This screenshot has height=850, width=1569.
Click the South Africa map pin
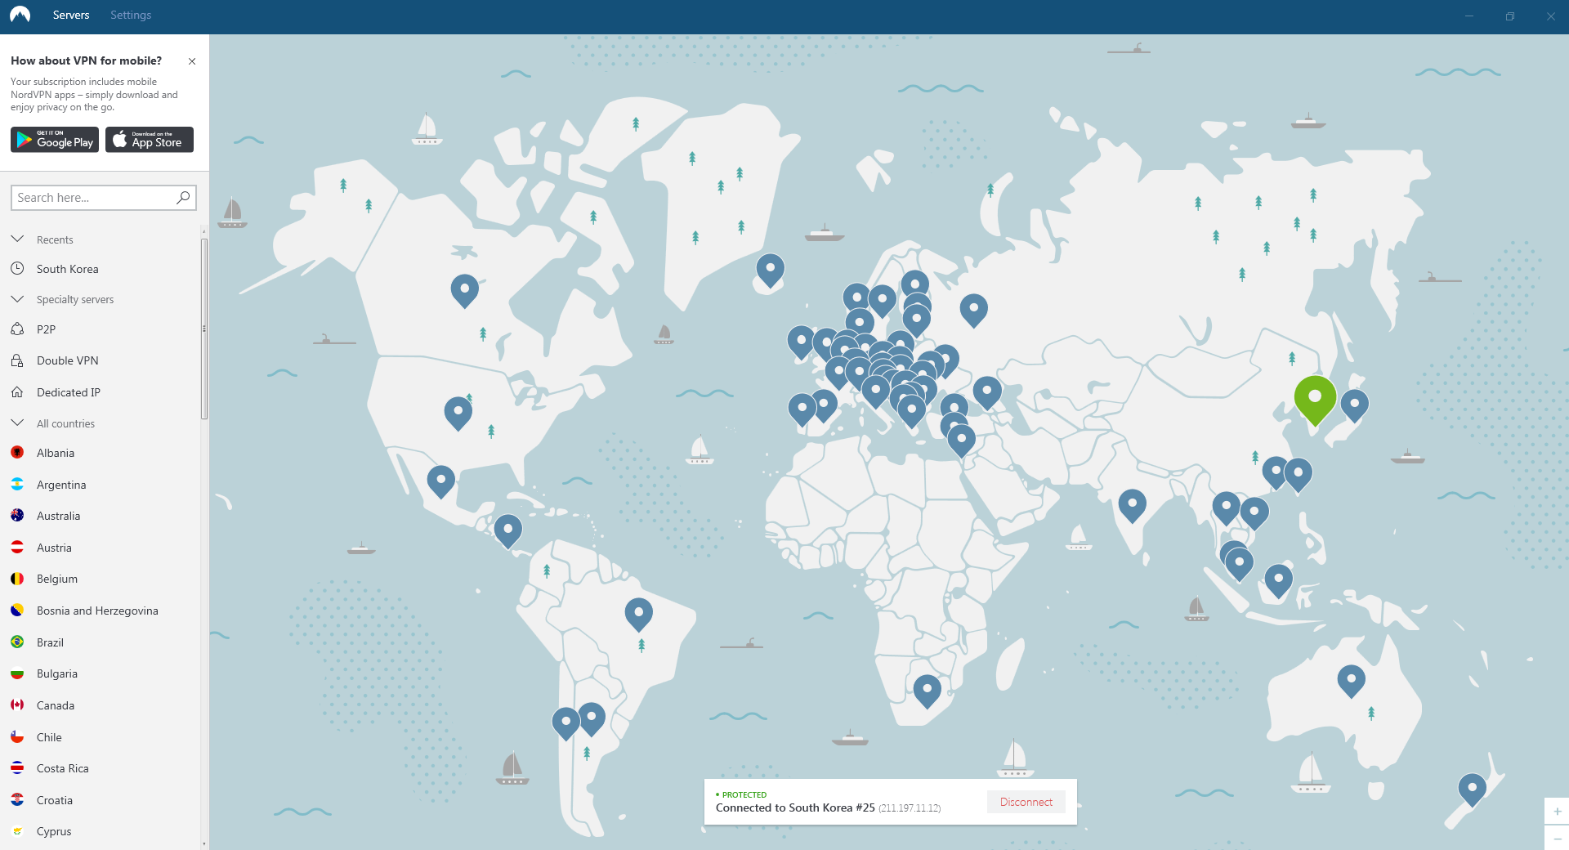(x=927, y=691)
